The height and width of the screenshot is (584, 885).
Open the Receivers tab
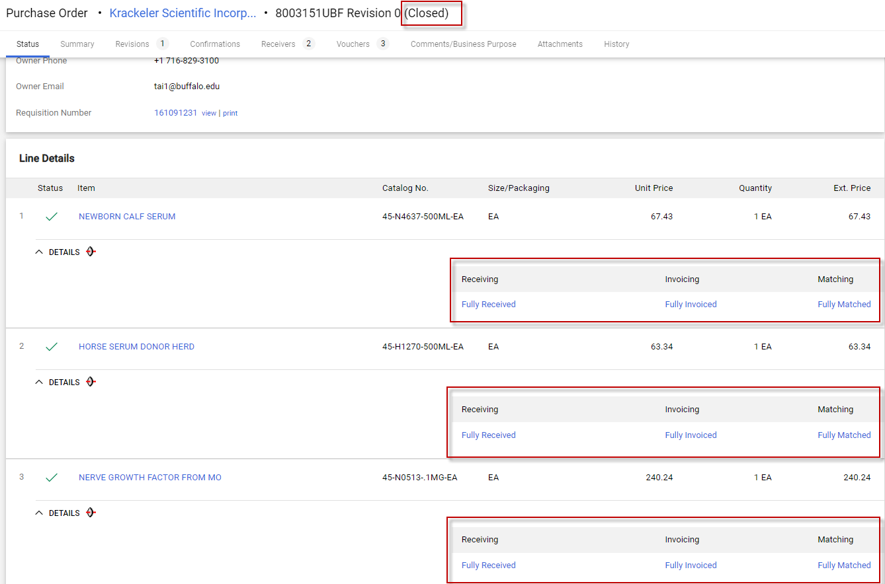[278, 44]
